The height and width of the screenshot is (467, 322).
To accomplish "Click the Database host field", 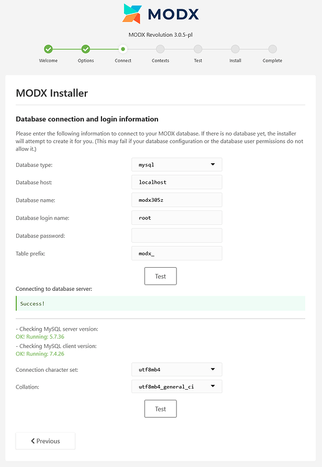I will (x=177, y=182).
